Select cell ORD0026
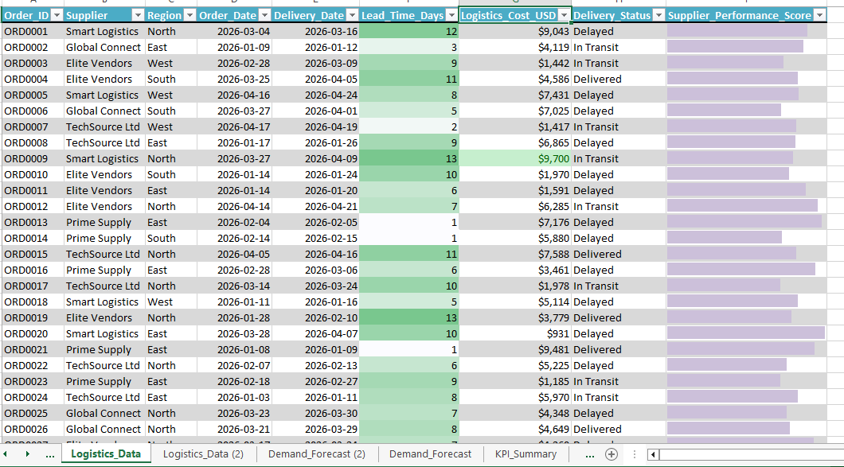The width and height of the screenshot is (844, 467). pyautogui.click(x=33, y=430)
